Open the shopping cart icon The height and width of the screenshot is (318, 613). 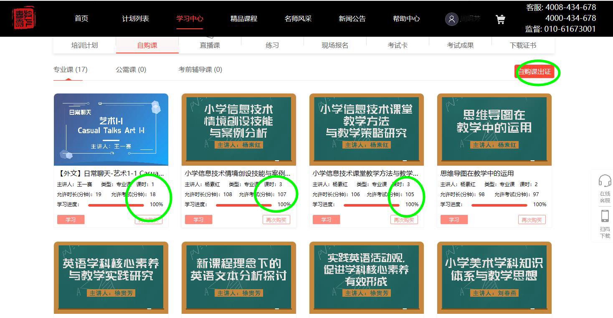pos(500,19)
